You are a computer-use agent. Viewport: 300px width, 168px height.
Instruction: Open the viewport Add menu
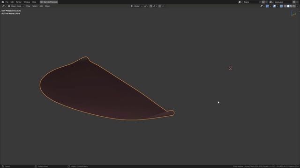pos(41,6)
